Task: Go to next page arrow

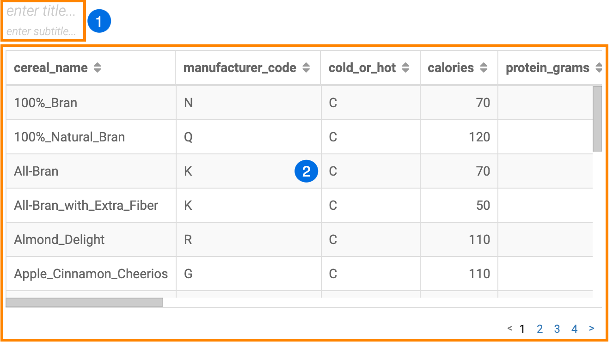Action: [592, 329]
